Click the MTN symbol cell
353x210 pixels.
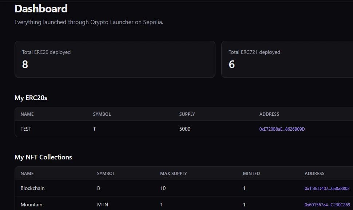pos(102,205)
